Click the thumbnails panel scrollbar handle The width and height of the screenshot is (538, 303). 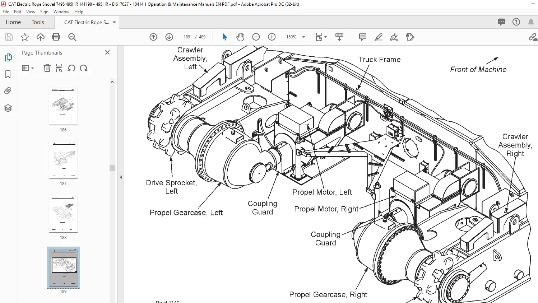click(x=112, y=168)
